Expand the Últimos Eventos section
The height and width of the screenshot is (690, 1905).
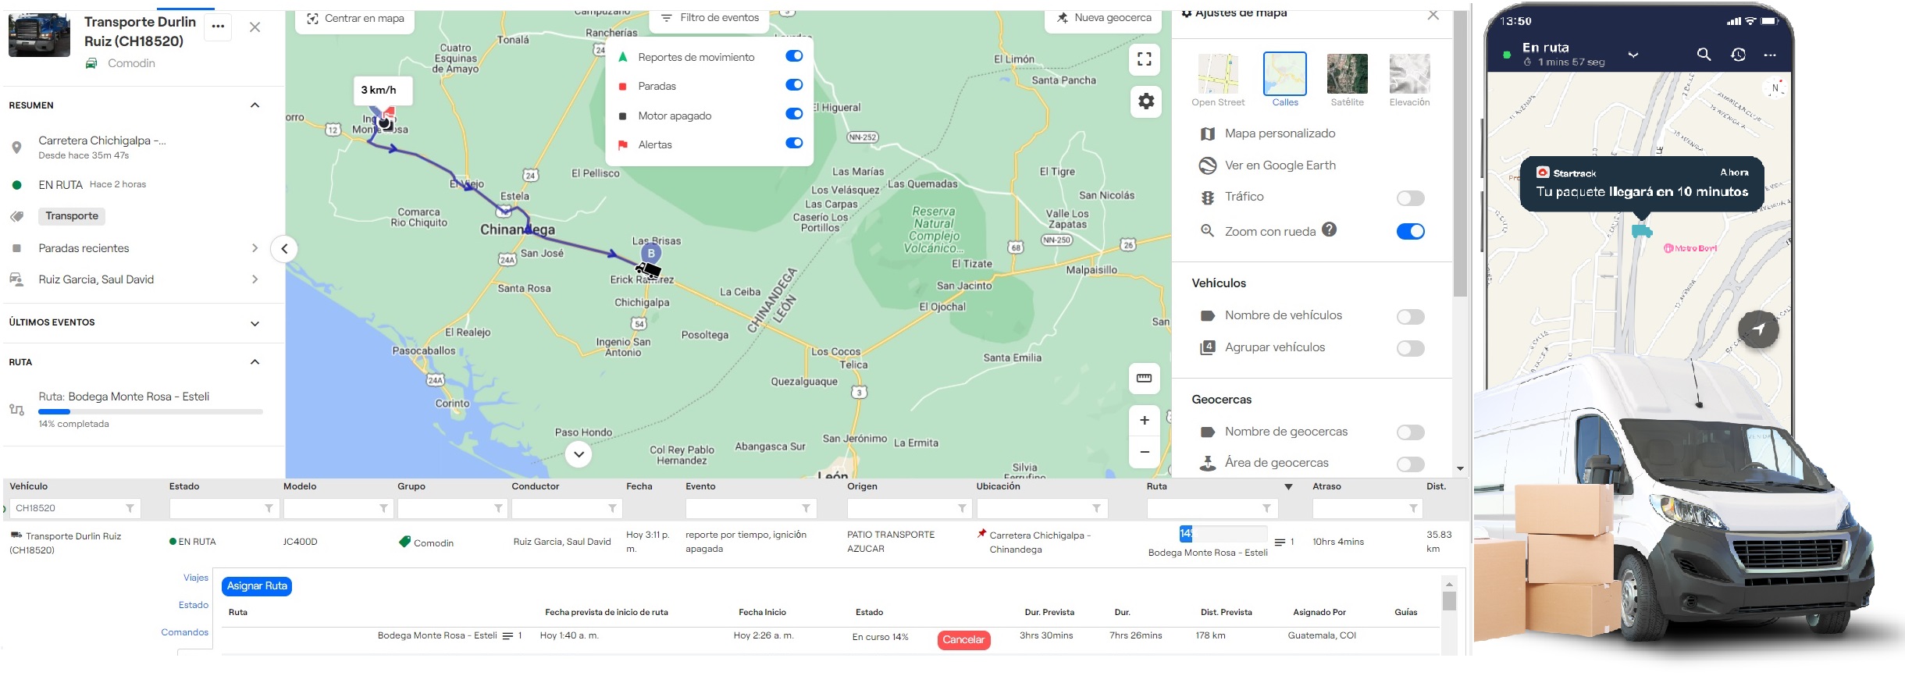tap(255, 323)
